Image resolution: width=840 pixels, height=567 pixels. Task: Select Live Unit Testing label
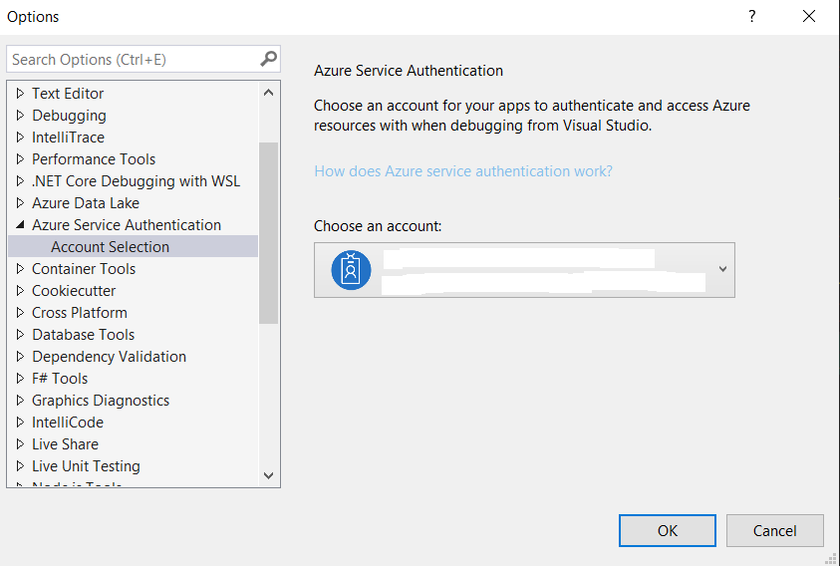pos(86,466)
